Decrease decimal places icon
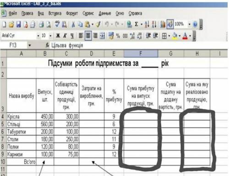Image resolution: width=229 pixels, height=176 pixels. pos(139,36)
